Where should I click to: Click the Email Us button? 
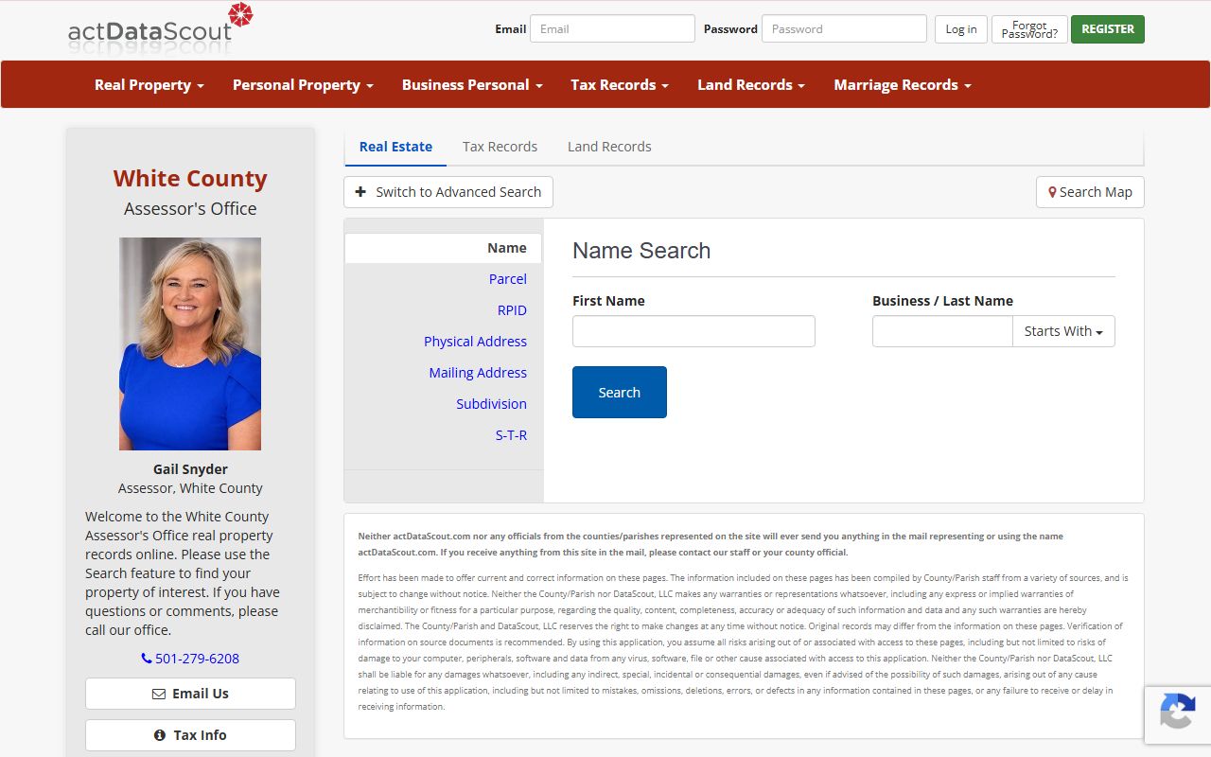[190, 694]
